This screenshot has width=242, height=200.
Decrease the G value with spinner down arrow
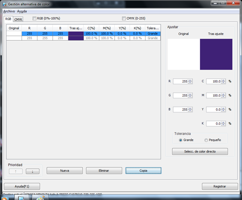point(190,96)
